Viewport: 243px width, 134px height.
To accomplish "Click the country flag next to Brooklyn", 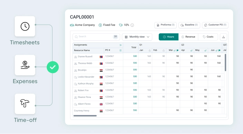I will click(x=101, y=70).
